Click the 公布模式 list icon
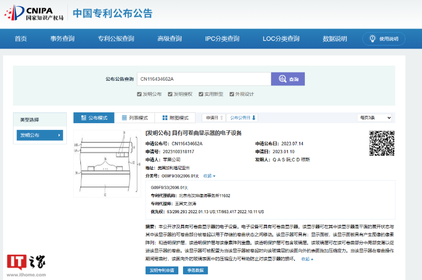Screen dimensions: 422x280 click(x=83, y=117)
